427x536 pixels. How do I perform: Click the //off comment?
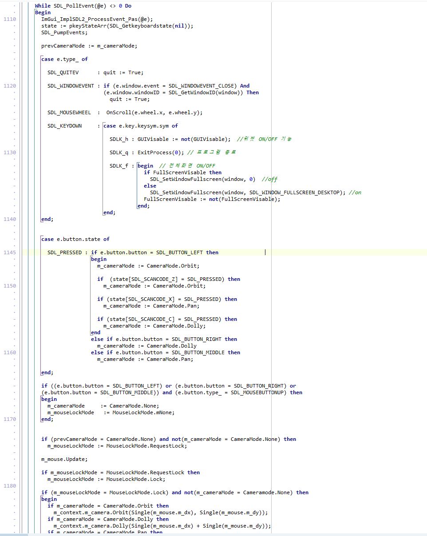[x=269, y=179]
